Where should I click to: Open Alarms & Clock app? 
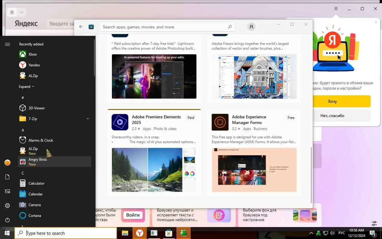pyautogui.click(x=55, y=140)
